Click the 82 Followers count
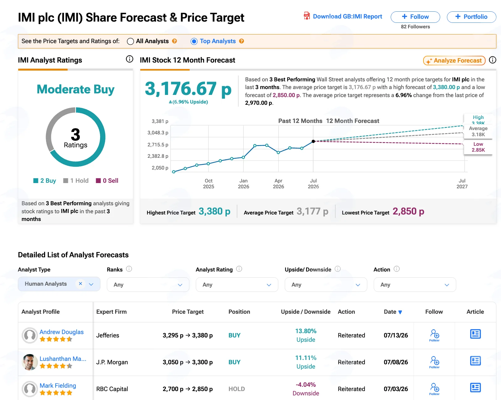Viewport: 501px width, 400px height. click(x=415, y=27)
